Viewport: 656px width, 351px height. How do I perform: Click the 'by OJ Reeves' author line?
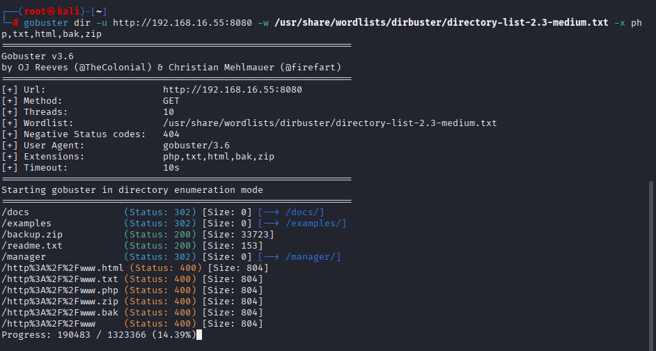point(171,68)
